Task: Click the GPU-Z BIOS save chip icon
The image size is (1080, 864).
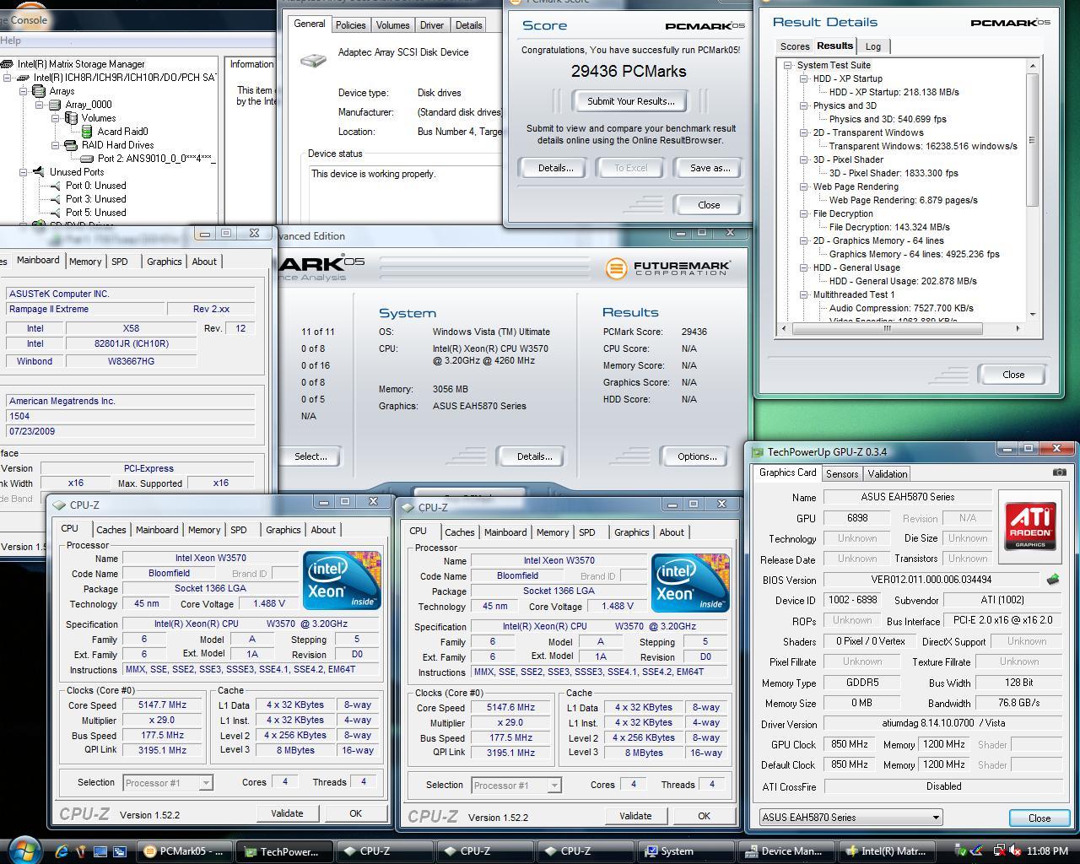Action: pyautogui.click(x=1053, y=580)
